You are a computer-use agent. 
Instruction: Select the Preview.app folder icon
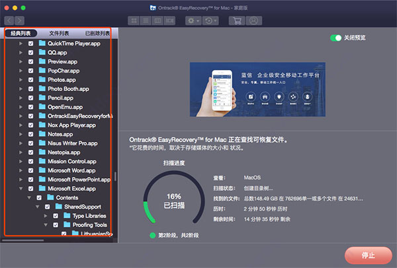point(42,61)
